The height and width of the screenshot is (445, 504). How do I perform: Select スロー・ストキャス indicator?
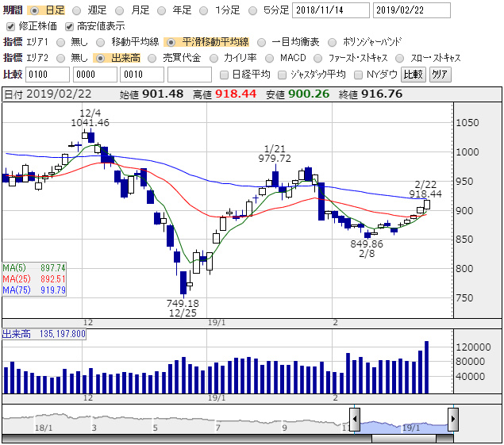pyautogui.click(x=399, y=58)
